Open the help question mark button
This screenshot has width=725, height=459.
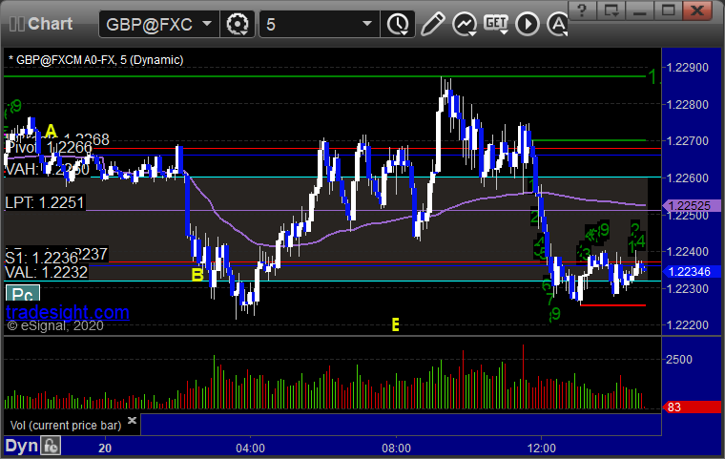582,10
